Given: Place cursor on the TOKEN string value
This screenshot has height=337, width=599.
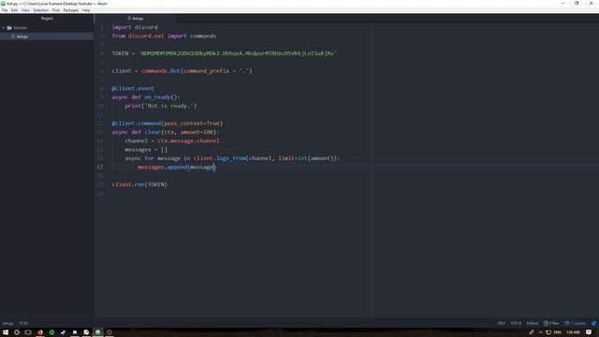Looking at the screenshot, I should click(237, 53).
